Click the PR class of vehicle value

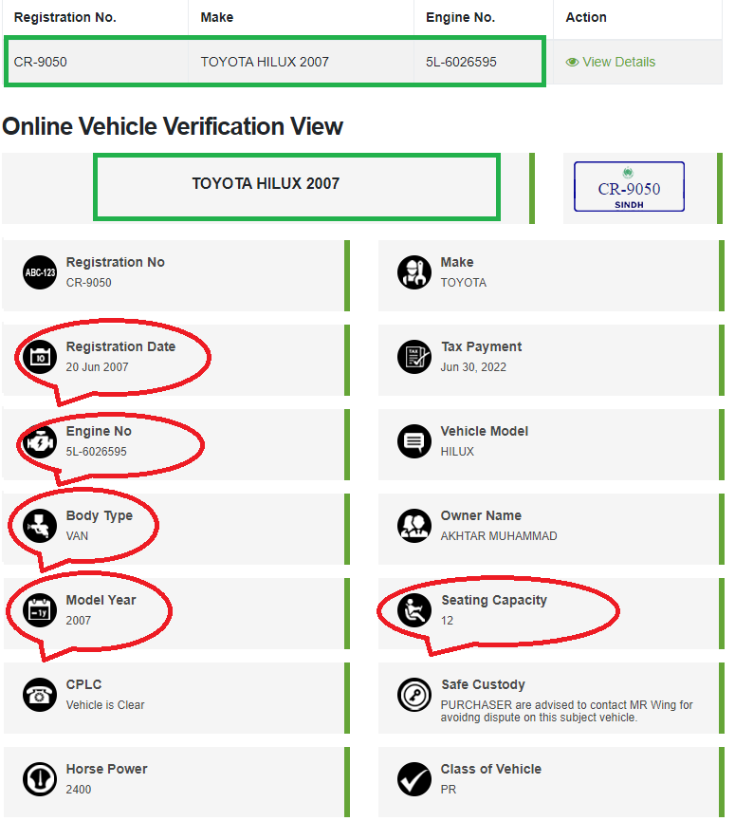(x=449, y=789)
